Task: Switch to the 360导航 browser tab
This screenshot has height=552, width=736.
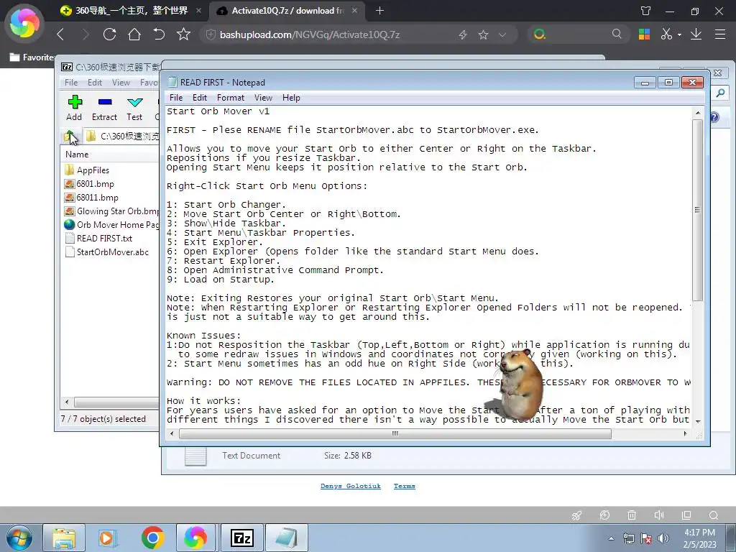Action: tap(131, 10)
